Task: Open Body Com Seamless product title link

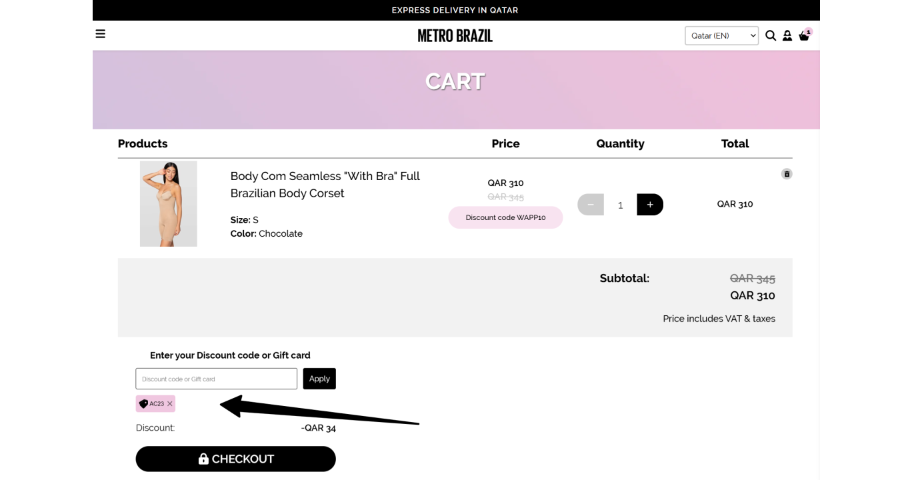Action: pyautogui.click(x=325, y=185)
